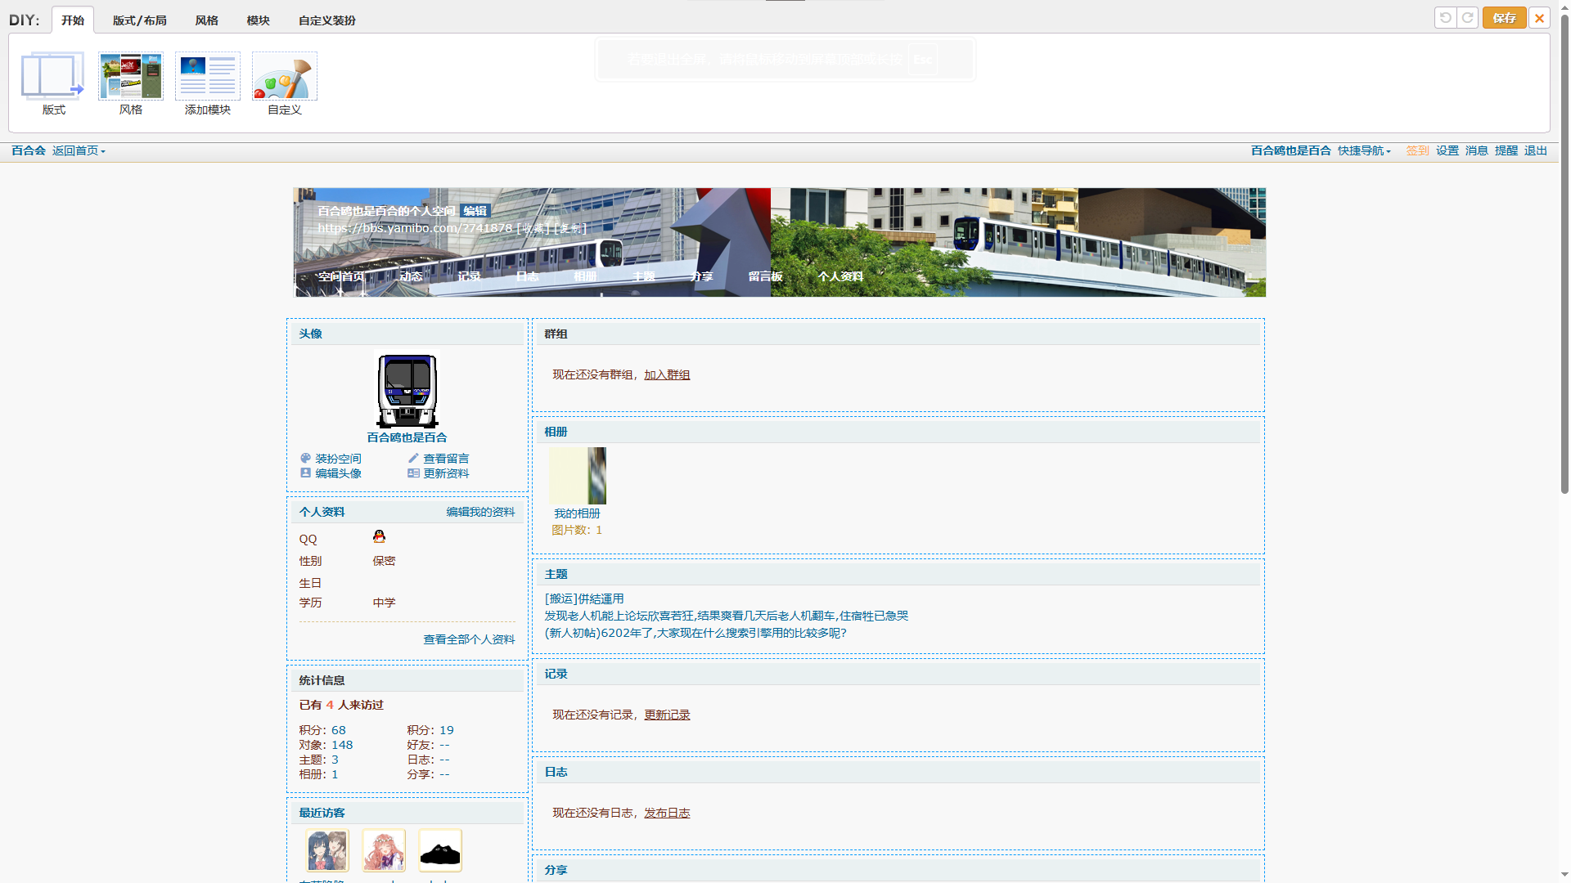This screenshot has width=1571, height=883.
Task: Open the 版式 layout icon
Action: click(x=53, y=76)
